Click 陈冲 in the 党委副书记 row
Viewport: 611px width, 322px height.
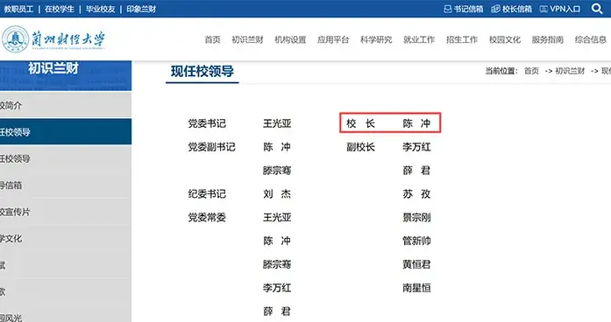click(277, 147)
